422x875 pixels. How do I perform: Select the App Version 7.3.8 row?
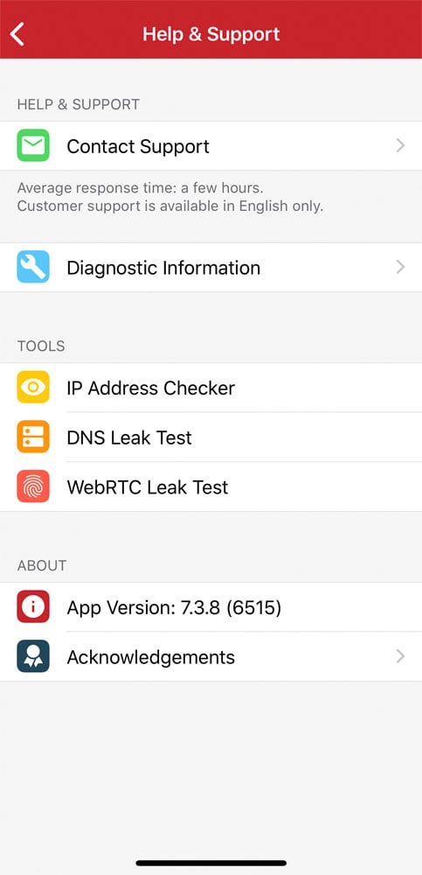[x=211, y=606]
